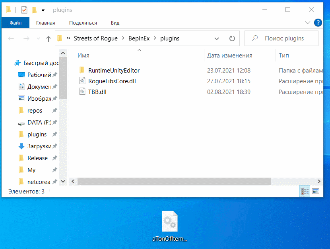Click plugins segment in the address bar
This screenshot has width=330, height=249.
[x=170, y=38]
